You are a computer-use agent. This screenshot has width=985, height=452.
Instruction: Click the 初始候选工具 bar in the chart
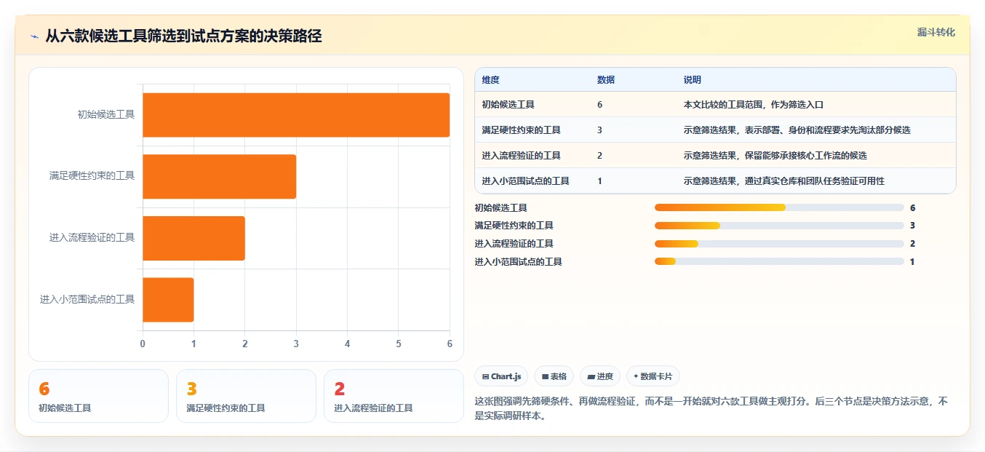296,115
